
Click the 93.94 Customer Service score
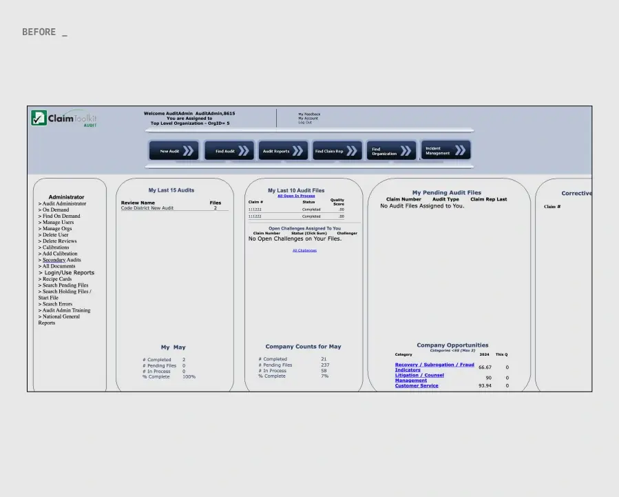pyautogui.click(x=485, y=385)
